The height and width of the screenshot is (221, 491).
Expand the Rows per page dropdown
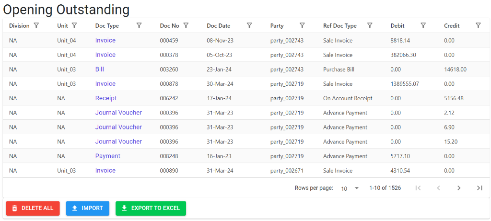[350, 188]
